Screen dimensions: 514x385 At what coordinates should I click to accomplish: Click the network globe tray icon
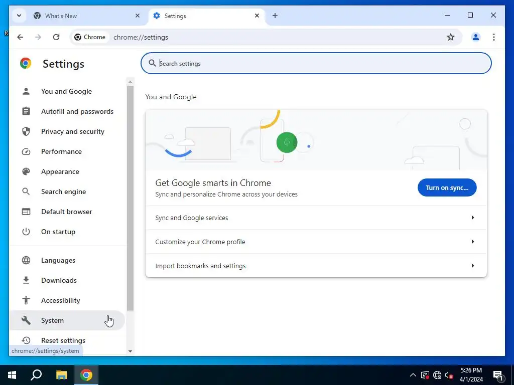pyautogui.click(x=437, y=375)
